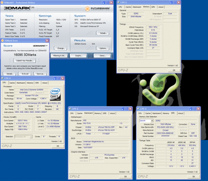Screen dimensions: 208x181
Task: Click To Excel button
Action: coord(25,74)
